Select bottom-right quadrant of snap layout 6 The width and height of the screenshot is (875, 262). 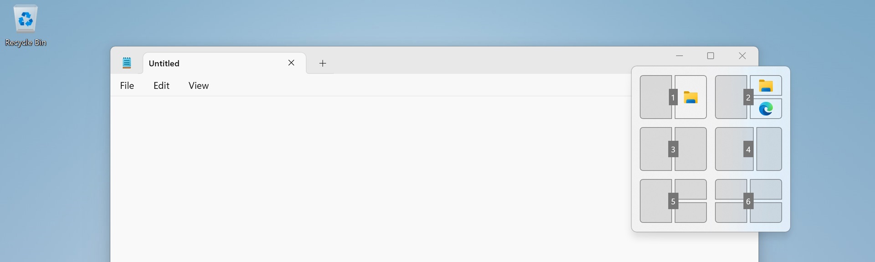click(766, 212)
